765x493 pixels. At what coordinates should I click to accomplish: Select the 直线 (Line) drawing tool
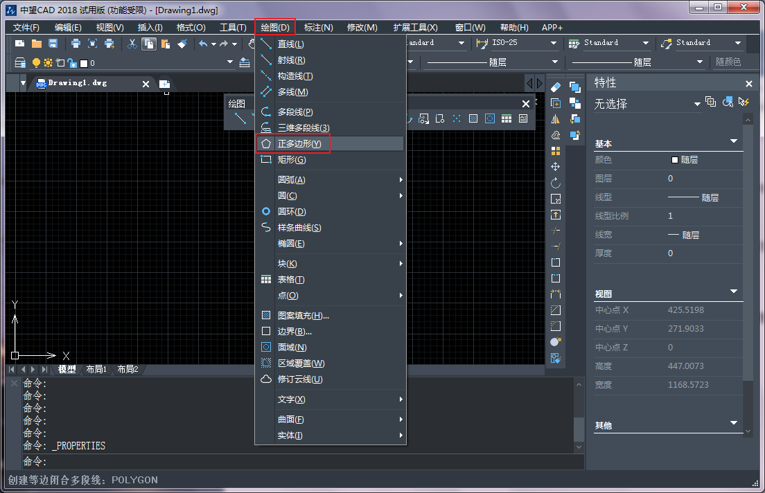[x=289, y=44]
